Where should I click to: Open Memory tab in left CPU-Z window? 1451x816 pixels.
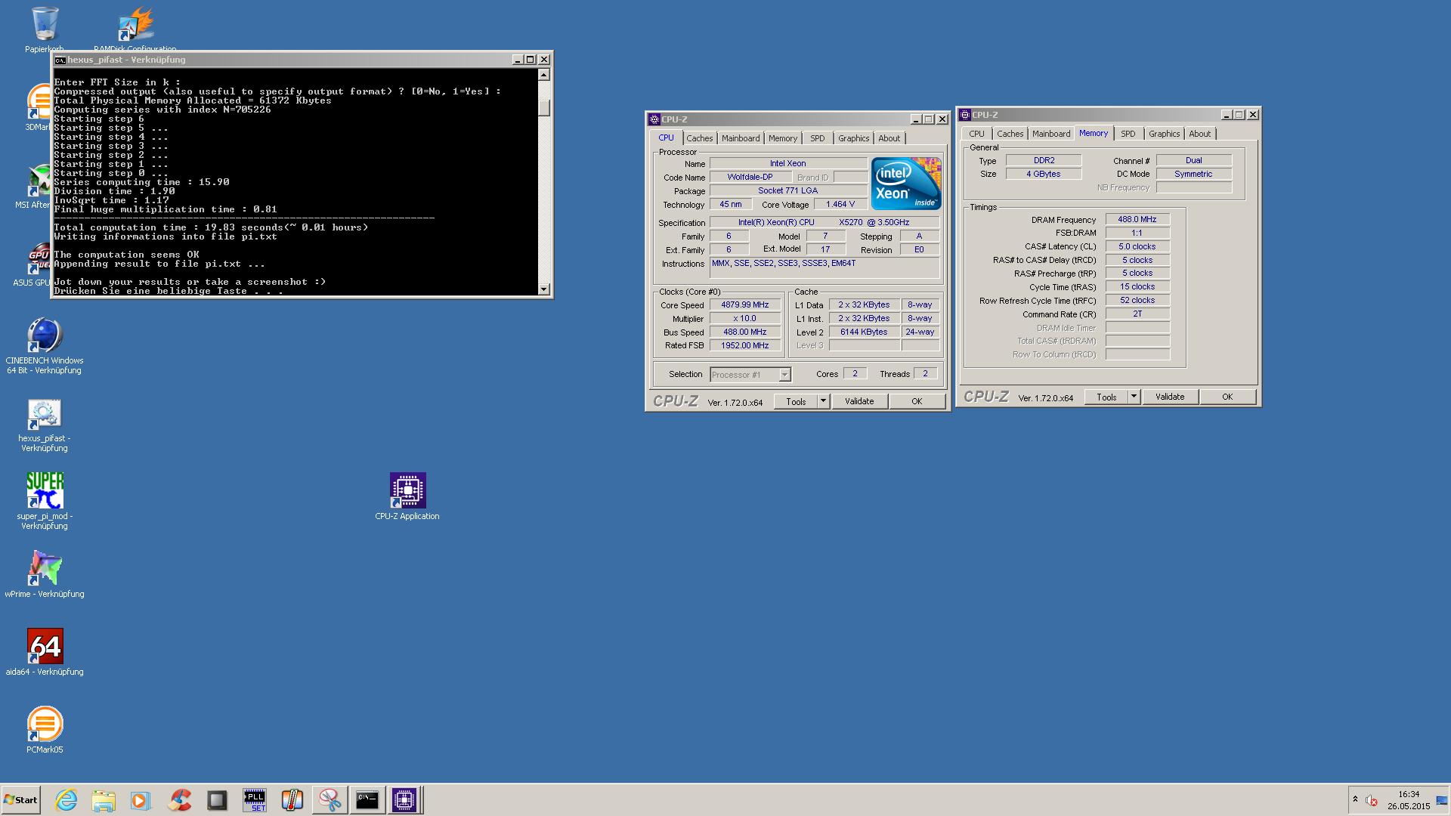point(783,138)
